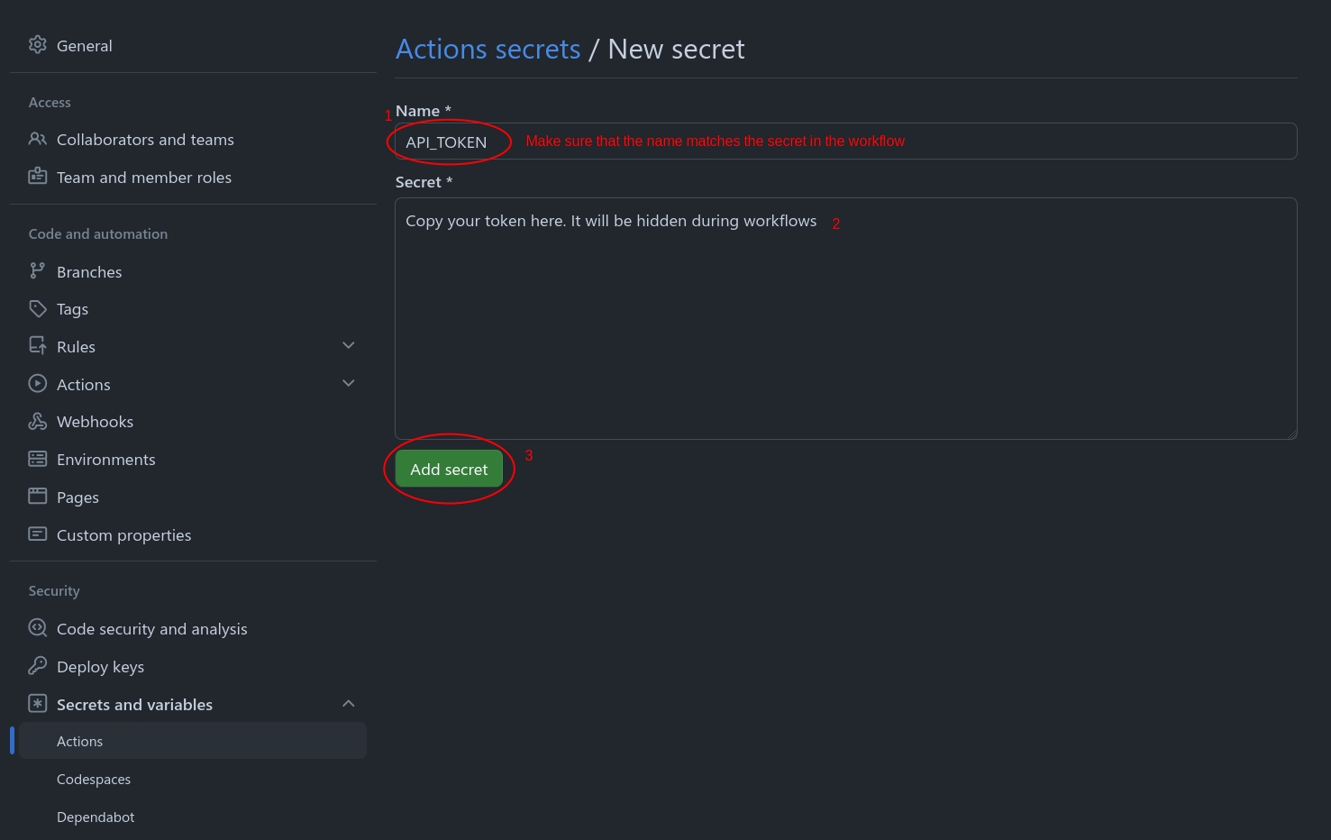
Task: Click the Pages browser icon
Action: [37, 497]
